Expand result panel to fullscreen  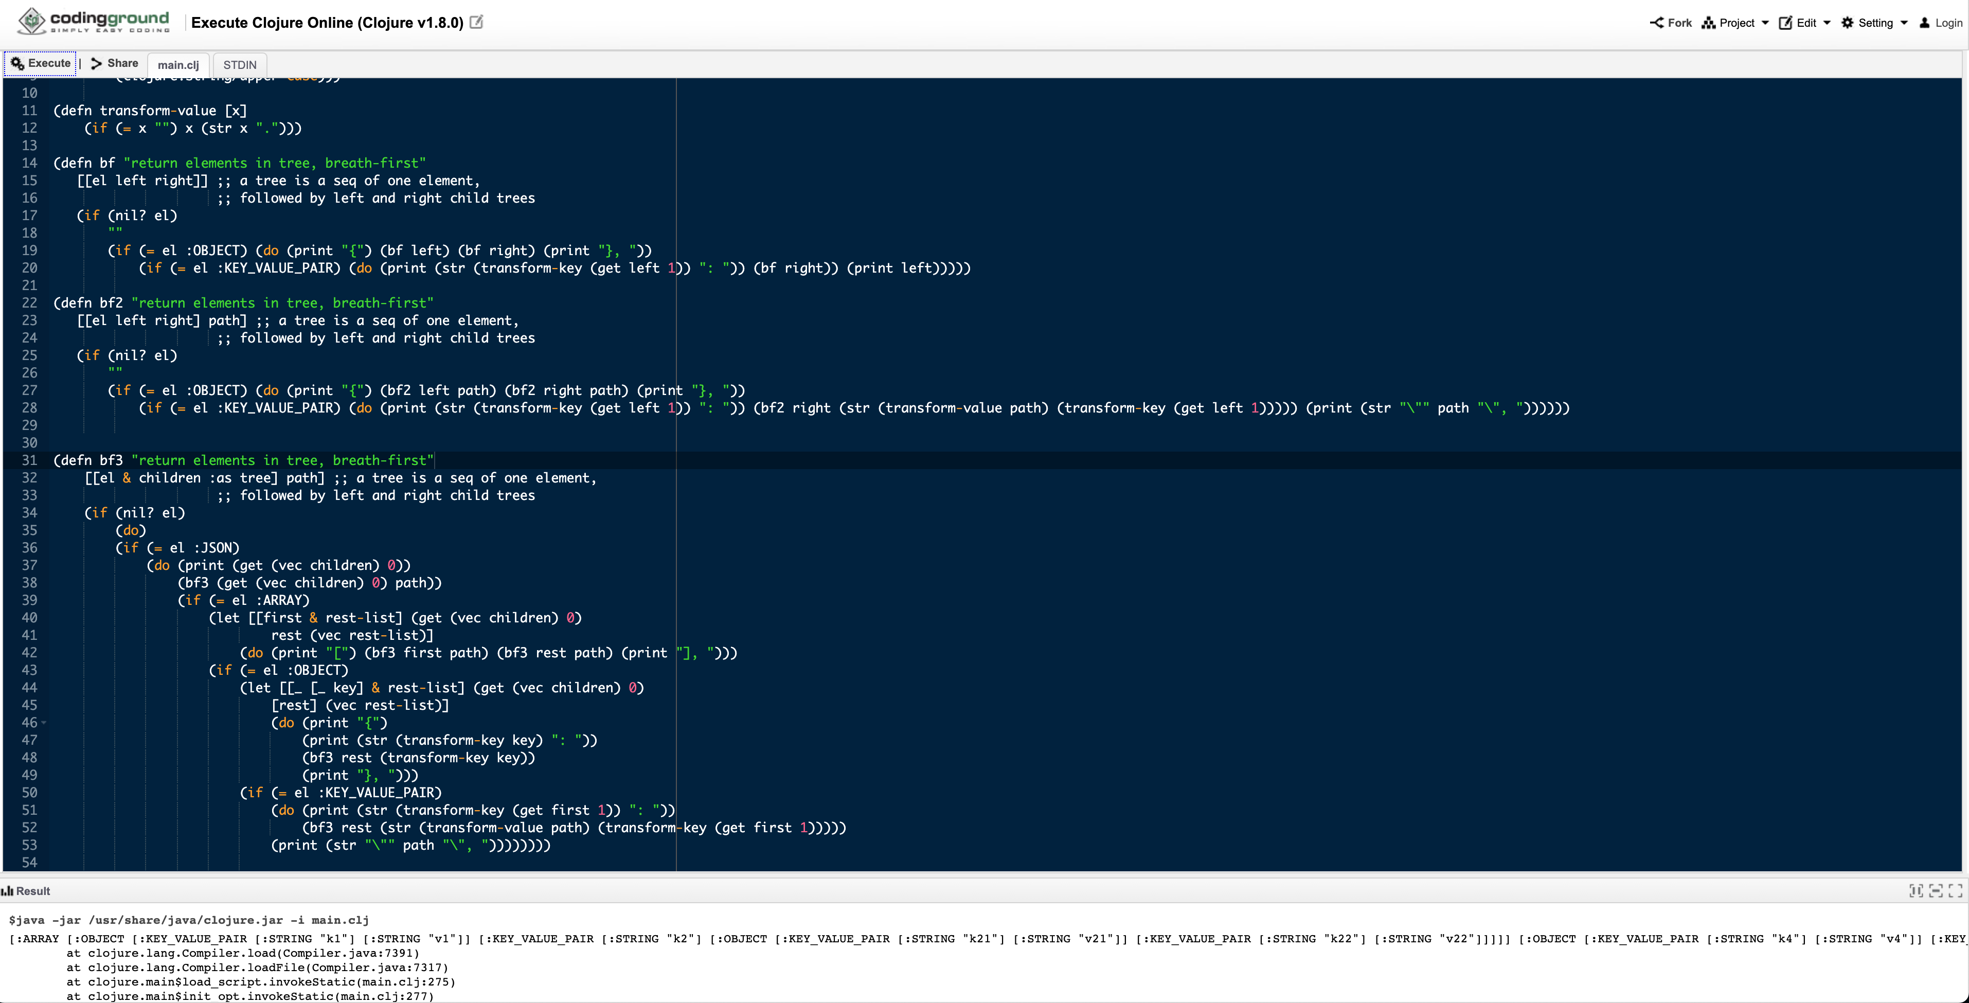1955,891
